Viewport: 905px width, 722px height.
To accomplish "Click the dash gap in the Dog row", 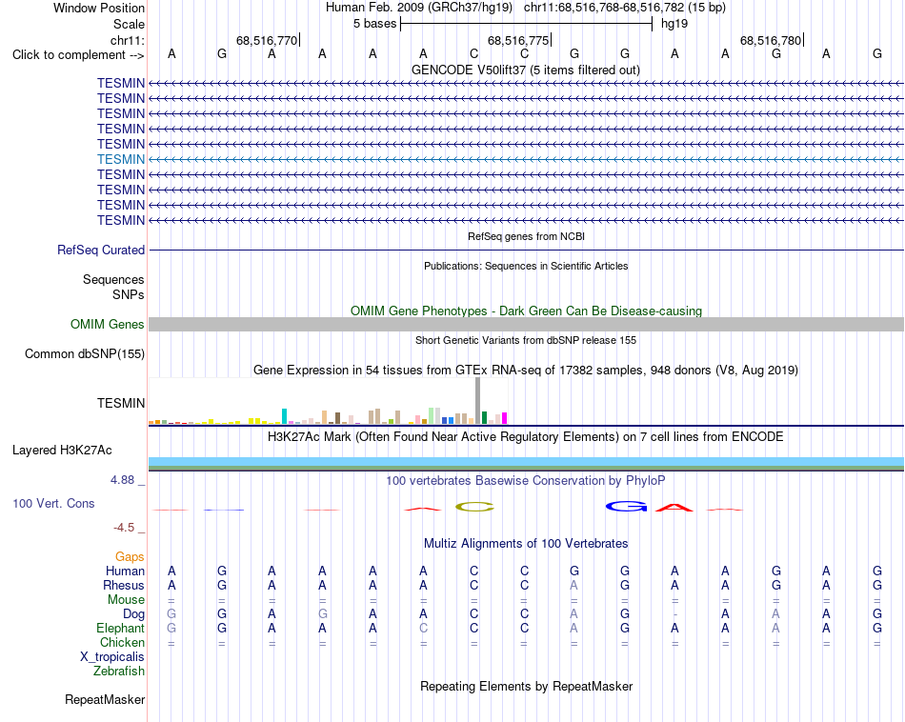I will [674, 614].
